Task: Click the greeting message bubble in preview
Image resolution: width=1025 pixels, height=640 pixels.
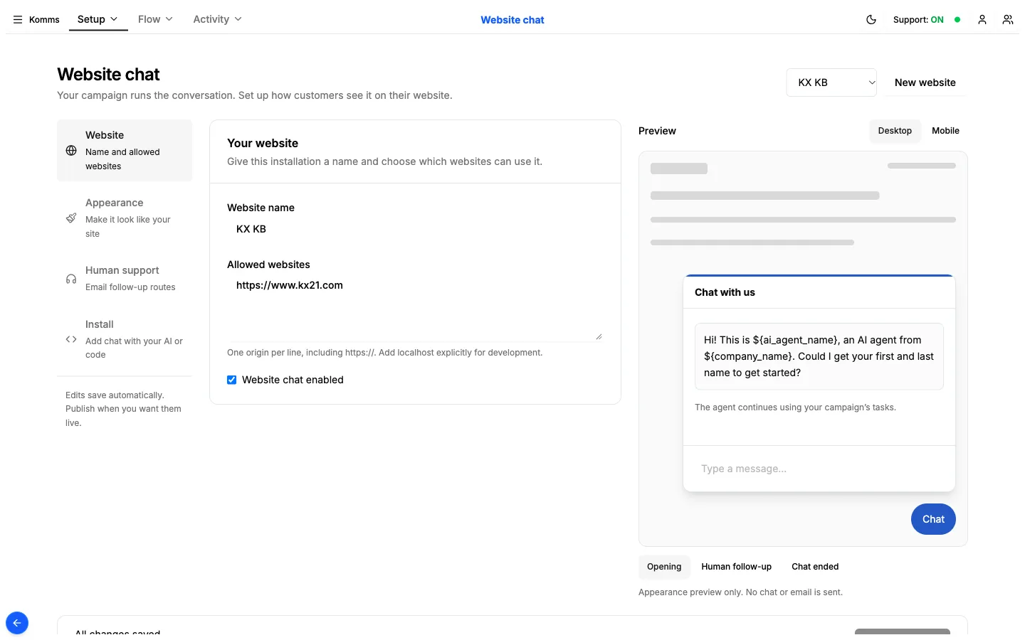Action: pyautogui.click(x=819, y=356)
